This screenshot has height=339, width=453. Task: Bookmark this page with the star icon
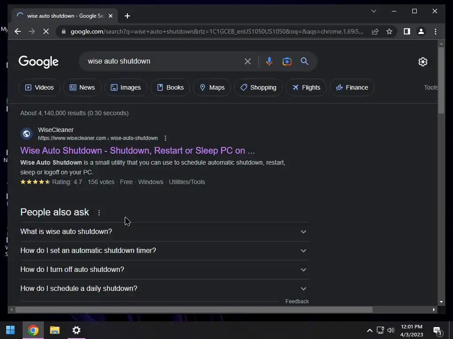tap(389, 31)
